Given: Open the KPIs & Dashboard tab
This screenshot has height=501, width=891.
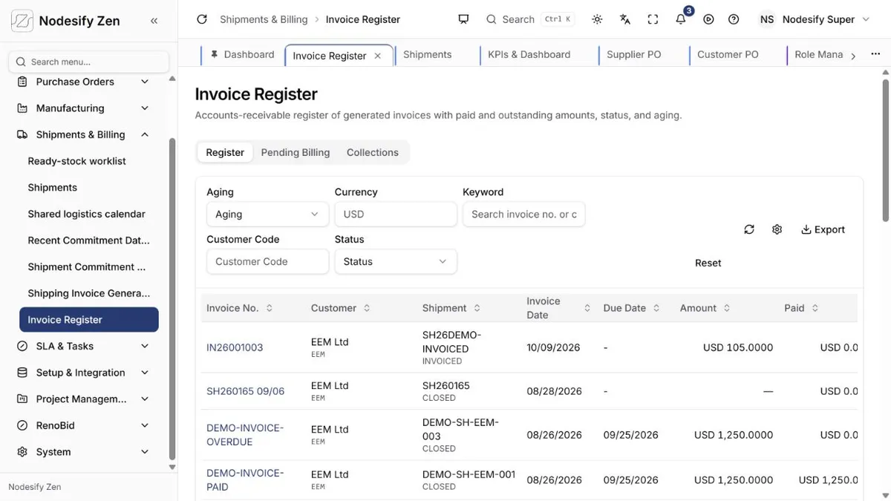Looking at the screenshot, I should pyautogui.click(x=529, y=54).
